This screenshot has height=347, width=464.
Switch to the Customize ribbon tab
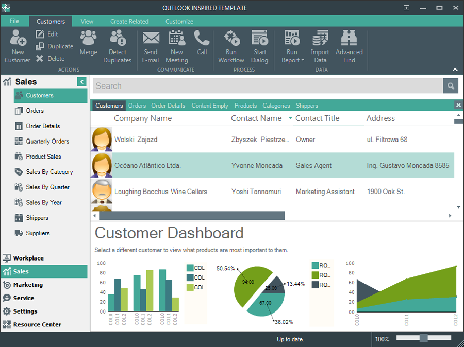(179, 22)
